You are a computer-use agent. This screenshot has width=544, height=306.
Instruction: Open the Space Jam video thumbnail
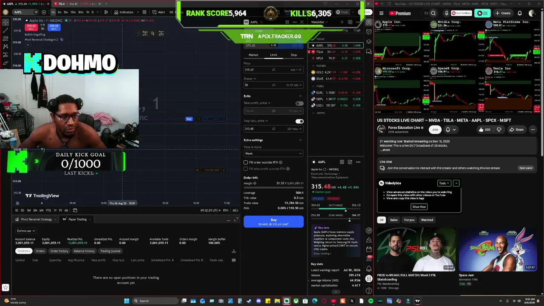click(x=497, y=249)
